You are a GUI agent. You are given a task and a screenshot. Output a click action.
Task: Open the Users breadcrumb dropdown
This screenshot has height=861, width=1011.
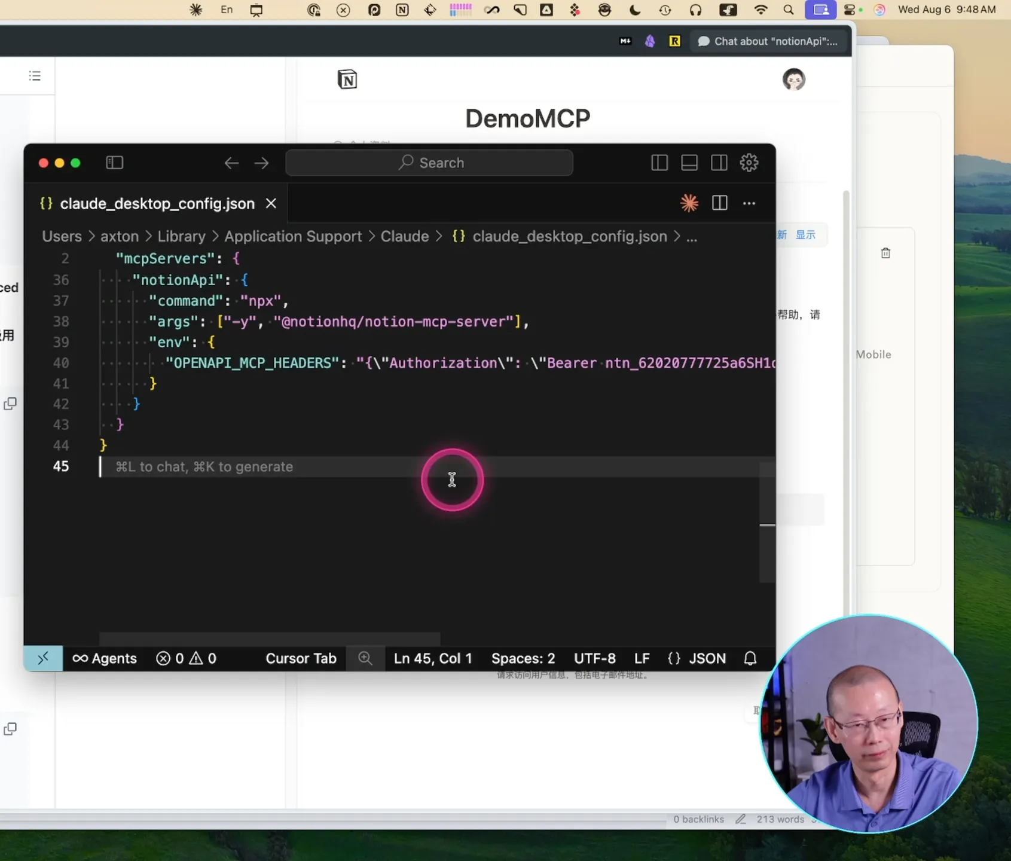coord(62,237)
